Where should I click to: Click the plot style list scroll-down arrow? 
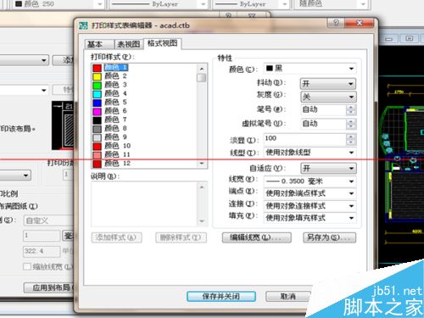coord(202,164)
